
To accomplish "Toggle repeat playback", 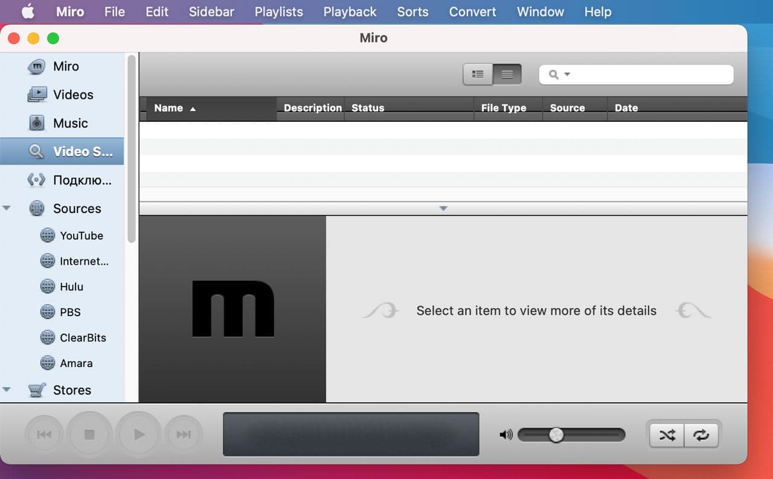I will [x=701, y=435].
